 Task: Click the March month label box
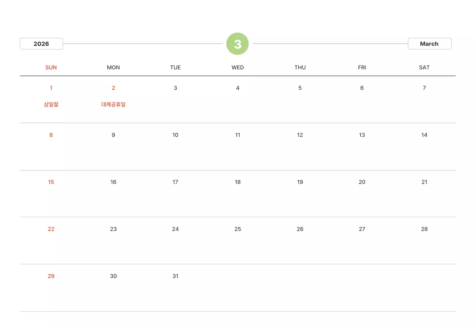(429, 44)
